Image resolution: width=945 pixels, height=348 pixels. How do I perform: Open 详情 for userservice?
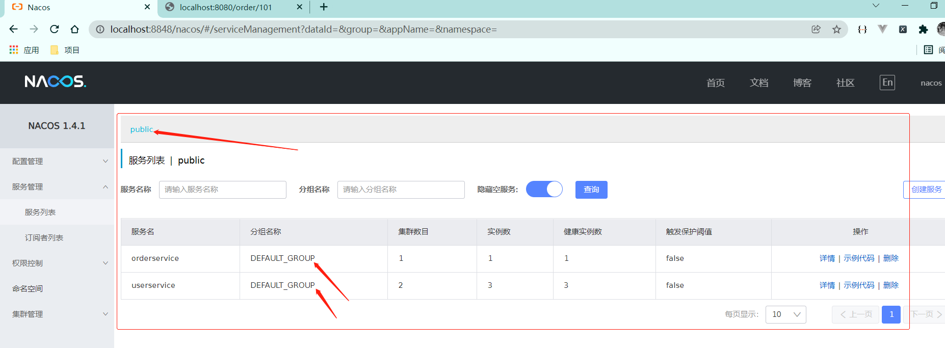[x=827, y=285]
